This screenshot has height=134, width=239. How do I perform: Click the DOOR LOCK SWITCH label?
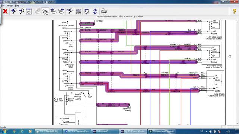click(66, 25)
